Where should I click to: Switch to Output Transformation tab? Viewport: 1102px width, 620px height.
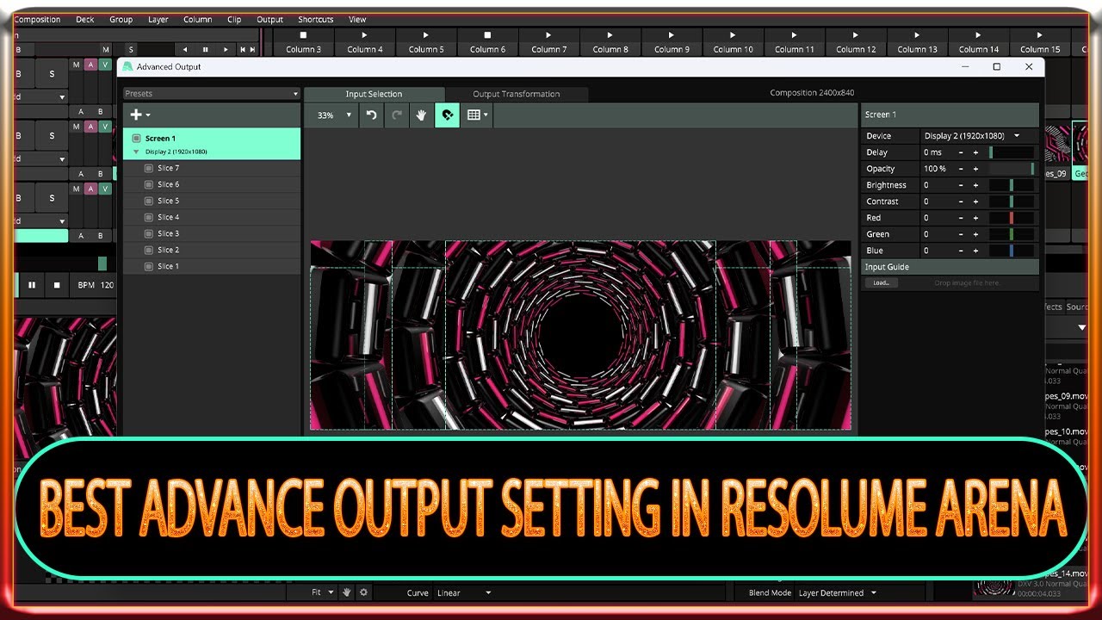pyautogui.click(x=517, y=94)
